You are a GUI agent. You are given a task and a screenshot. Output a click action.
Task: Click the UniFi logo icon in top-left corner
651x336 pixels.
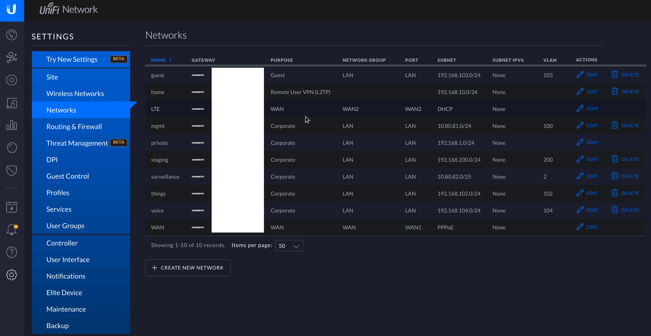(12, 10)
